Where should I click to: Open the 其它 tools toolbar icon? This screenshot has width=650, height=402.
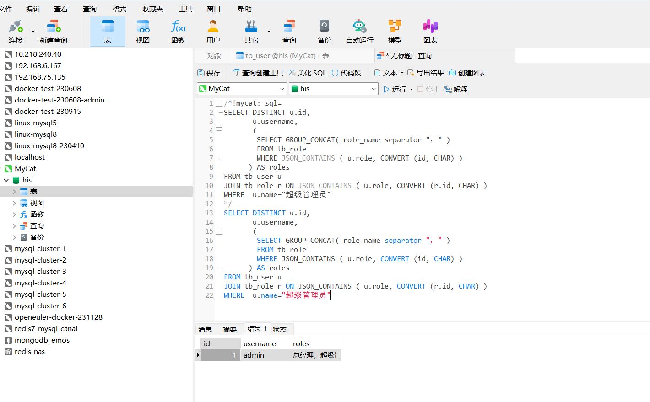(251, 32)
